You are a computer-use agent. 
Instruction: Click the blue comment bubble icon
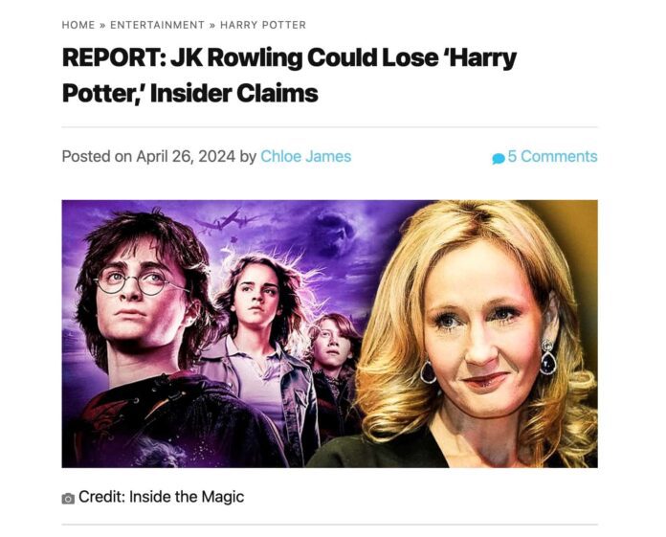click(499, 159)
